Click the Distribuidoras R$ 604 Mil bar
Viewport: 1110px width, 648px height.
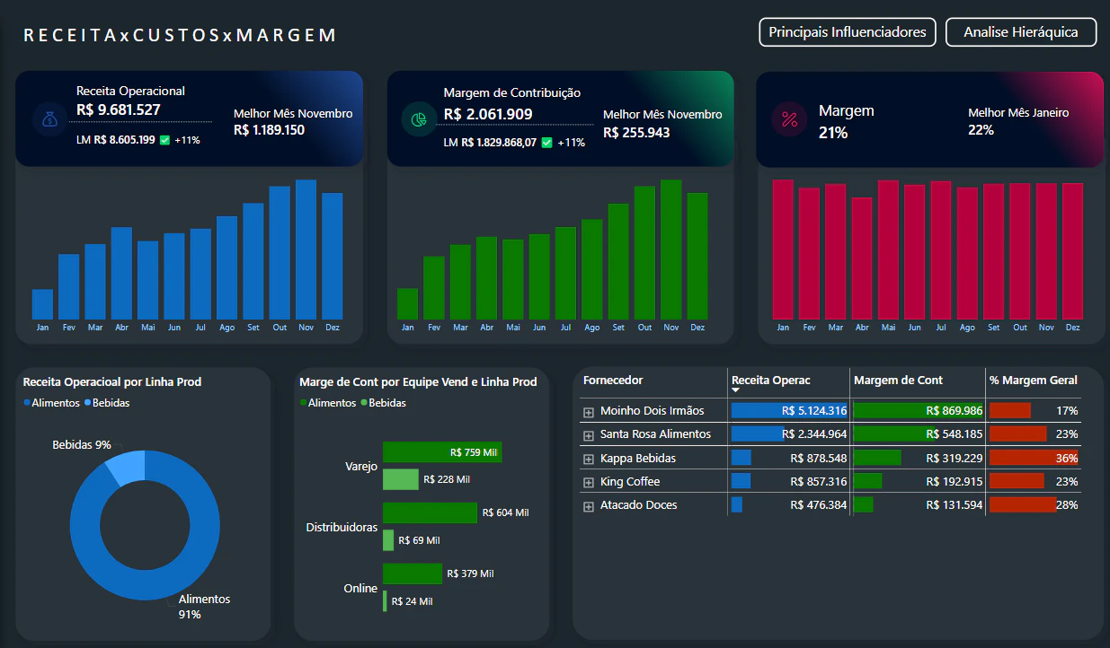[430, 512]
